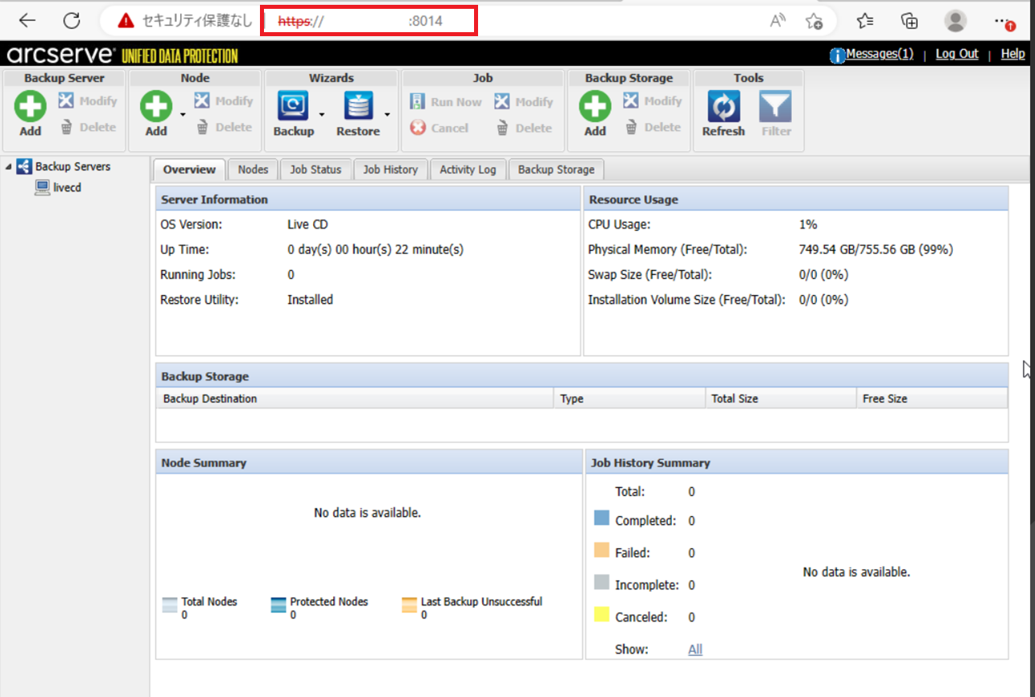1035x697 pixels.
Task: Expand the Restore wizard dropdown arrow
Action: click(x=387, y=115)
